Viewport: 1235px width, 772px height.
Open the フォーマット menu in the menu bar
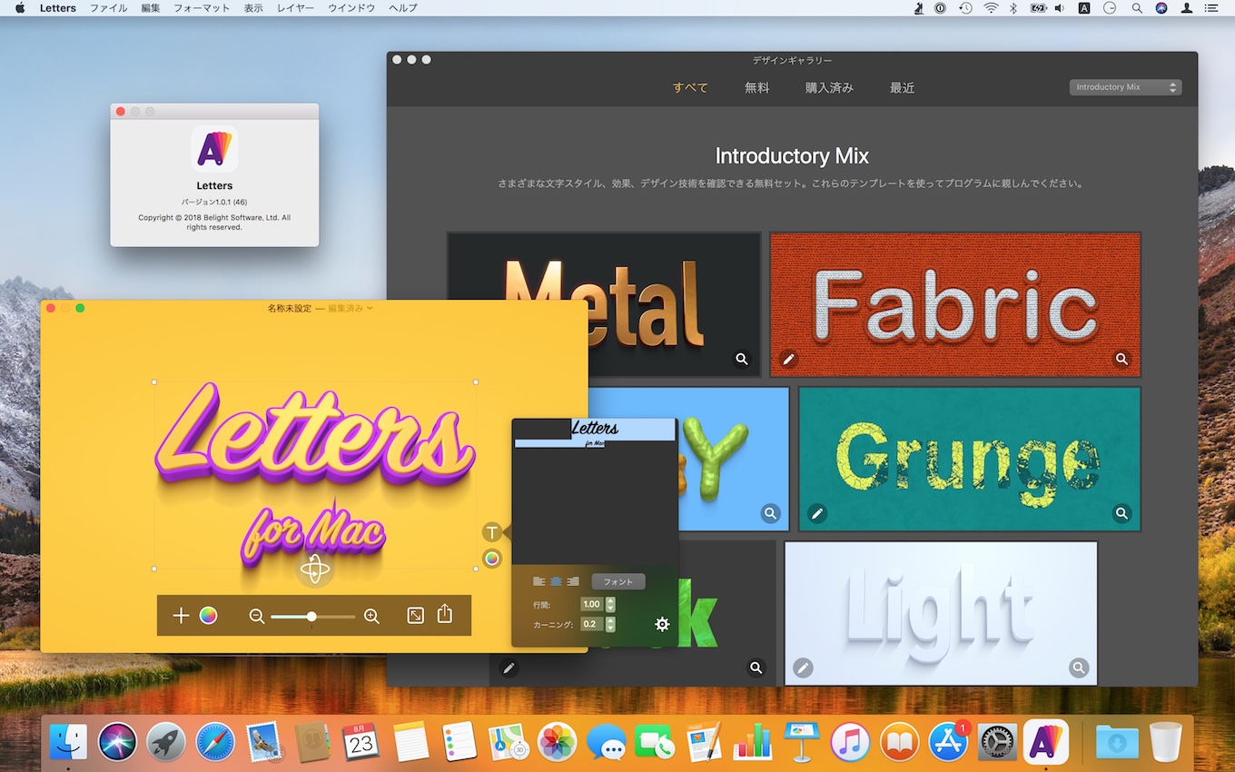202,8
